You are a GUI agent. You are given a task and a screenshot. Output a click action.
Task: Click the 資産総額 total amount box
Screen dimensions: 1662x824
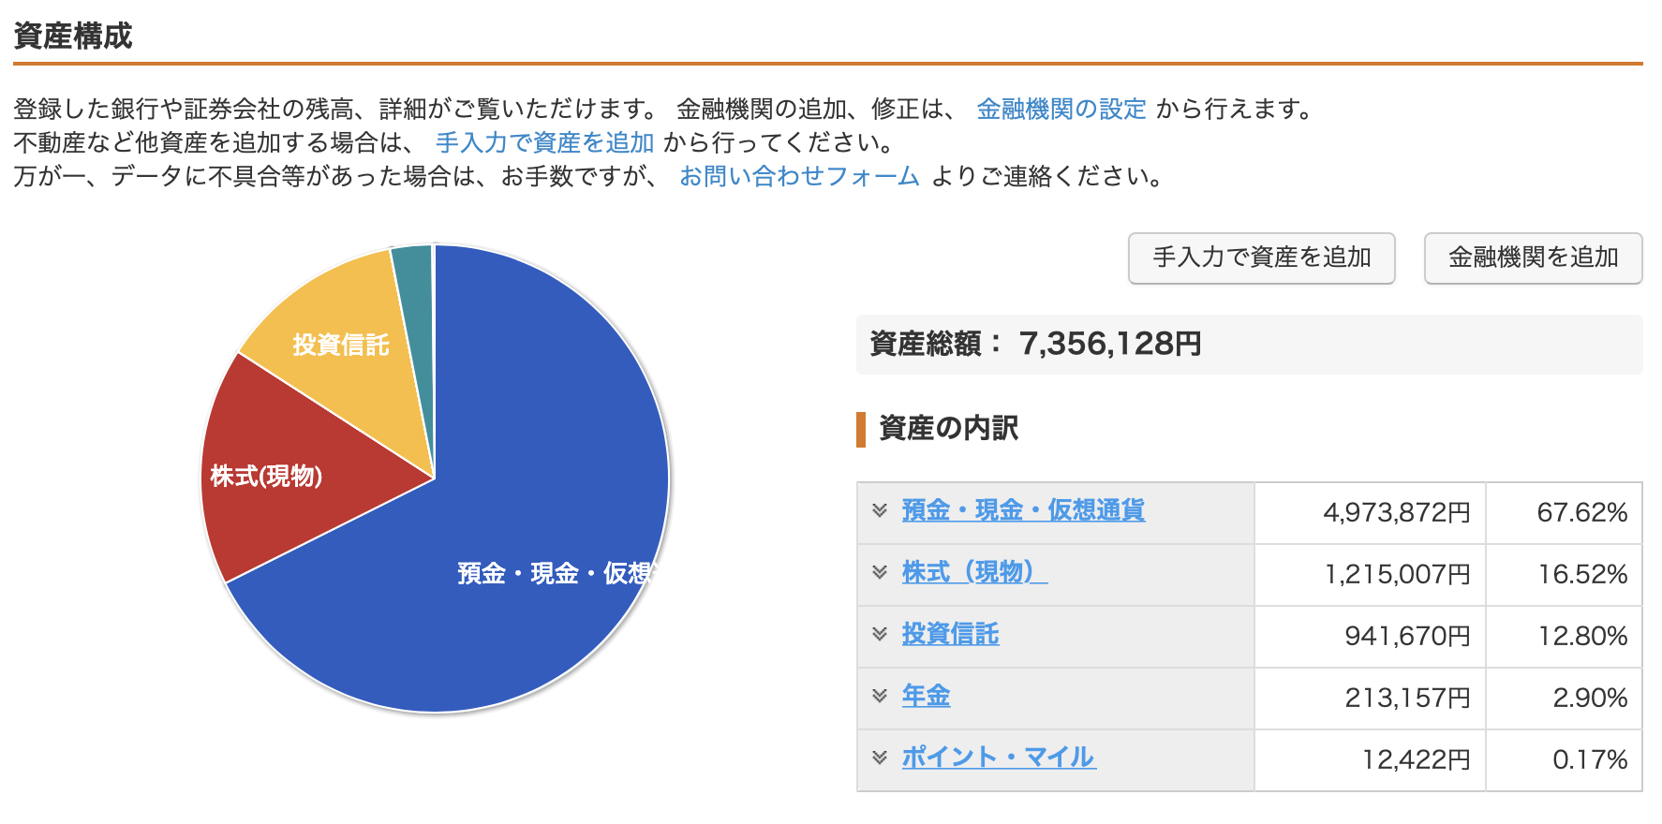pyautogui.click(x=1249, y=345)
